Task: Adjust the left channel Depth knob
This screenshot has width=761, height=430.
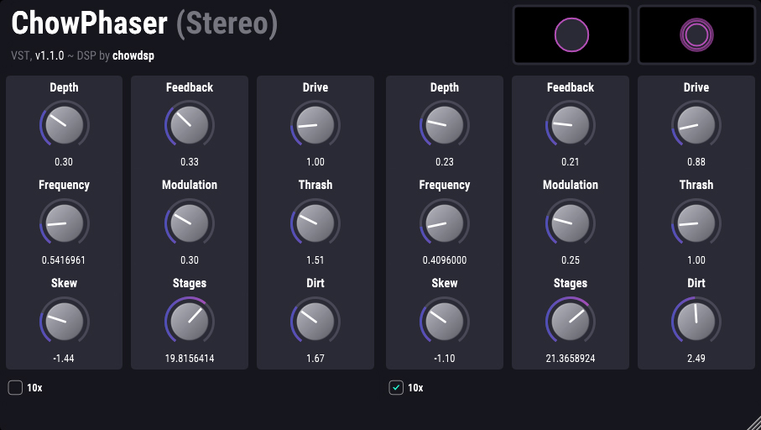Action: (64, 125)
